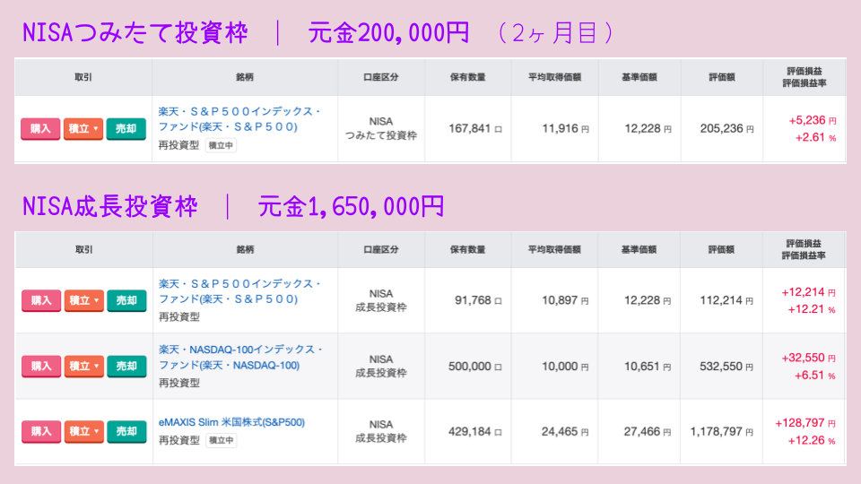Click NISA つみたて投資枠 account cell

381,128
